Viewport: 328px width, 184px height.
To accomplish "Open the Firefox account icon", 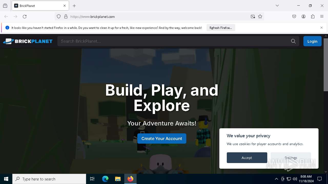I will [x=303, y=17].
